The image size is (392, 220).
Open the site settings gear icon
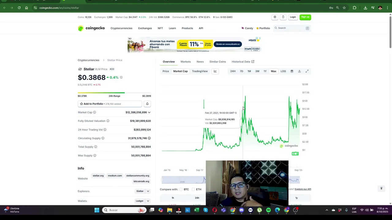tap(275, 17)
